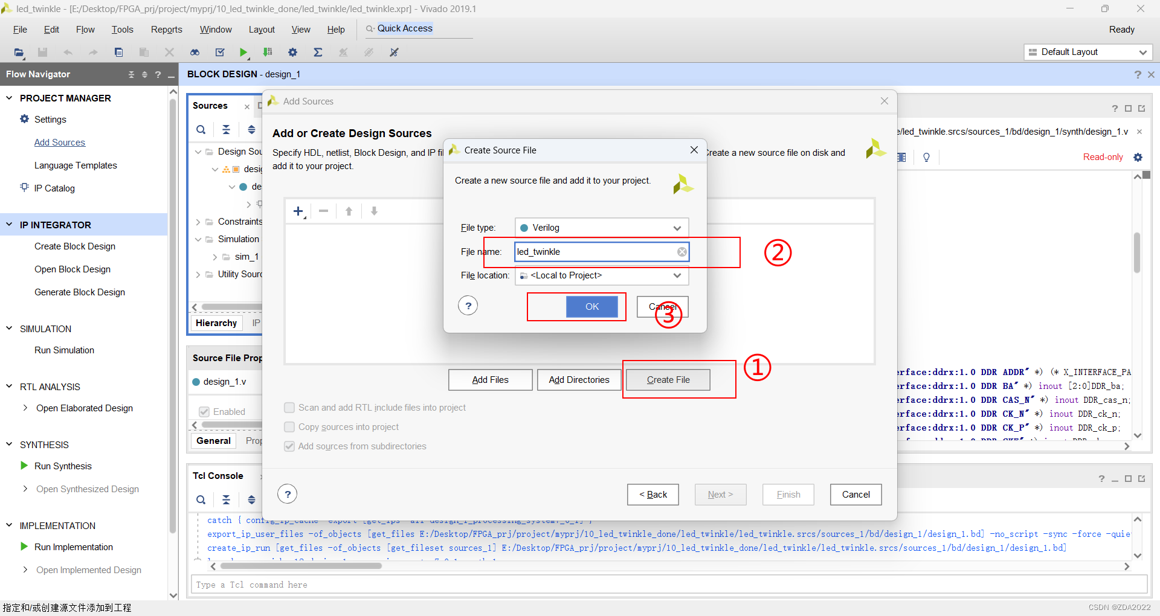The width and height of the screenshot is (1160, 616).
Task: Click the search icon in Sources panel
Action: [201, 129]
